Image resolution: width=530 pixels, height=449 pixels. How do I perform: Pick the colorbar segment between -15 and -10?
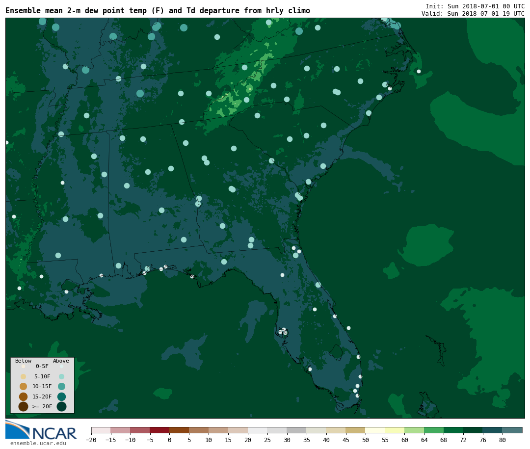[x=120, y=430]
